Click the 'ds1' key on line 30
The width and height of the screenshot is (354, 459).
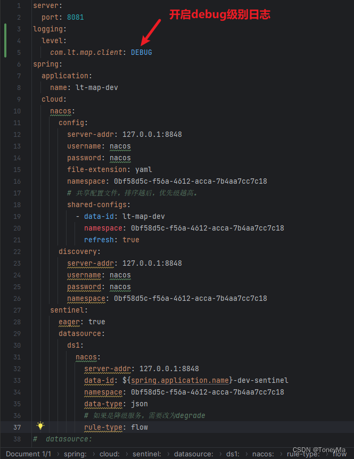(x=73, y=345)
